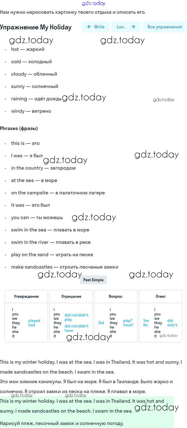This screenshot has width=187, height=428.
Task: Click the right arrow beside Loo...
Action: pyautogui.click(x=133, y=27)
